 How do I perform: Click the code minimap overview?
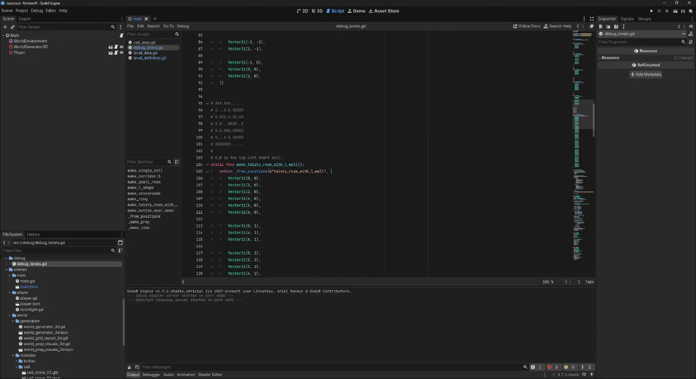(x=582, y=154)
